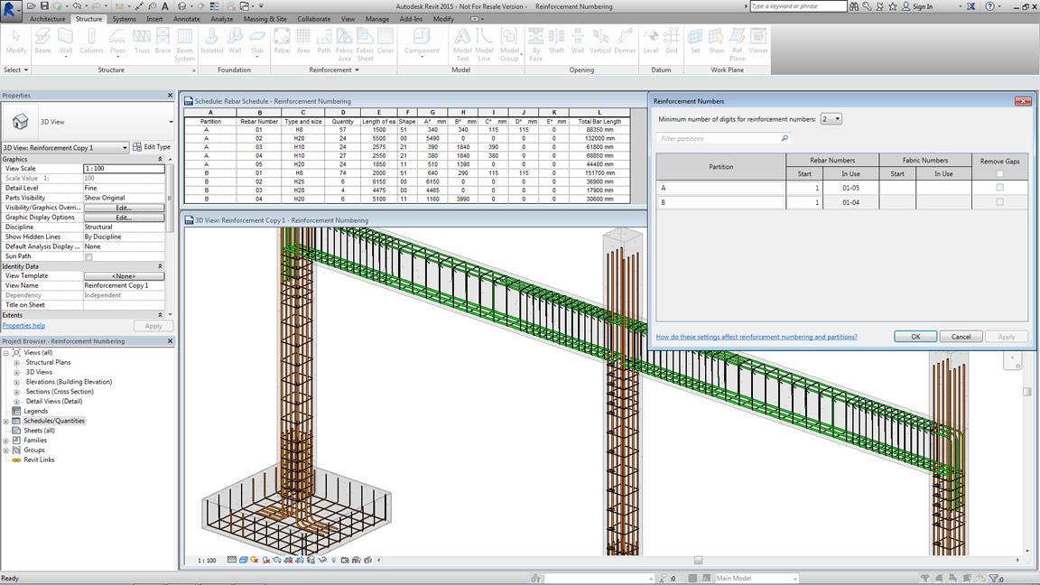Select the By Face opening tool
Viewport: 1040px width, 585px height.
536,44
